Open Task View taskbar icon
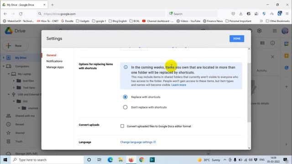 (x=99, y=160)
